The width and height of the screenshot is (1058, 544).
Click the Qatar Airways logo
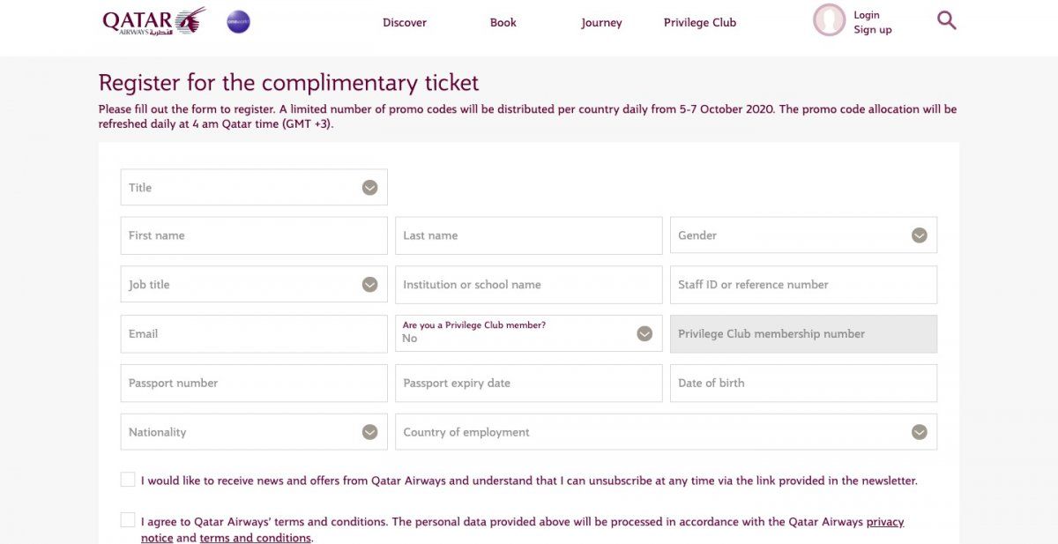[x=153, y=21]
